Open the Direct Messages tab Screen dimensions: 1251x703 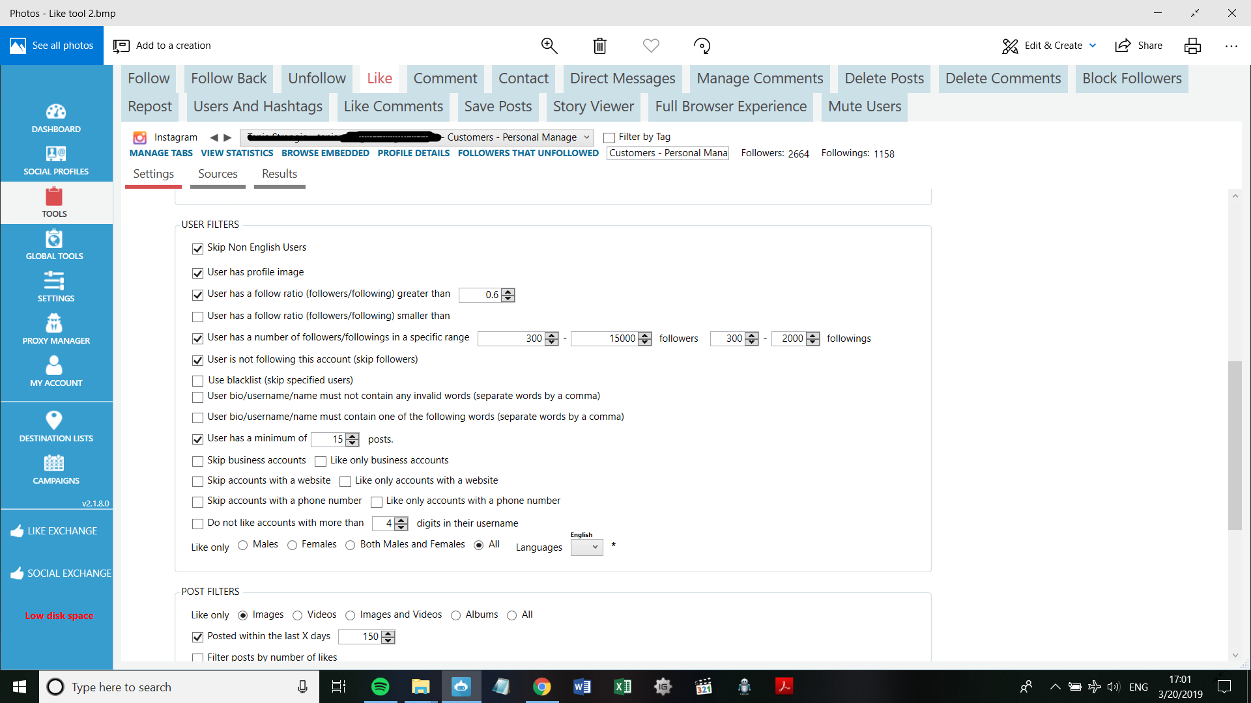(x=622, y=78)
